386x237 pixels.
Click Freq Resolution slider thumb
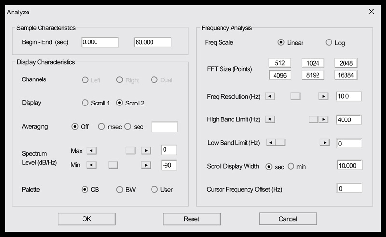point(295,96)
